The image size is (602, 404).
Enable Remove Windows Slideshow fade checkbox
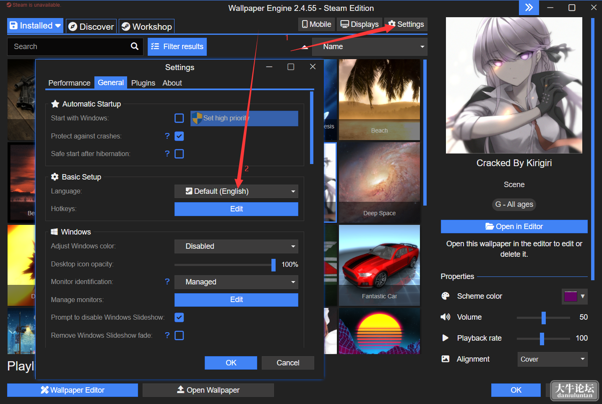point(179,335)
